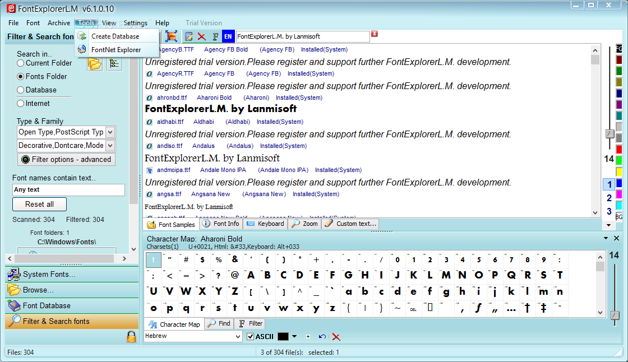Click the font icon next to AgencyR.TTF
Viewport: 628px width, 362px height.
point(149,73)
